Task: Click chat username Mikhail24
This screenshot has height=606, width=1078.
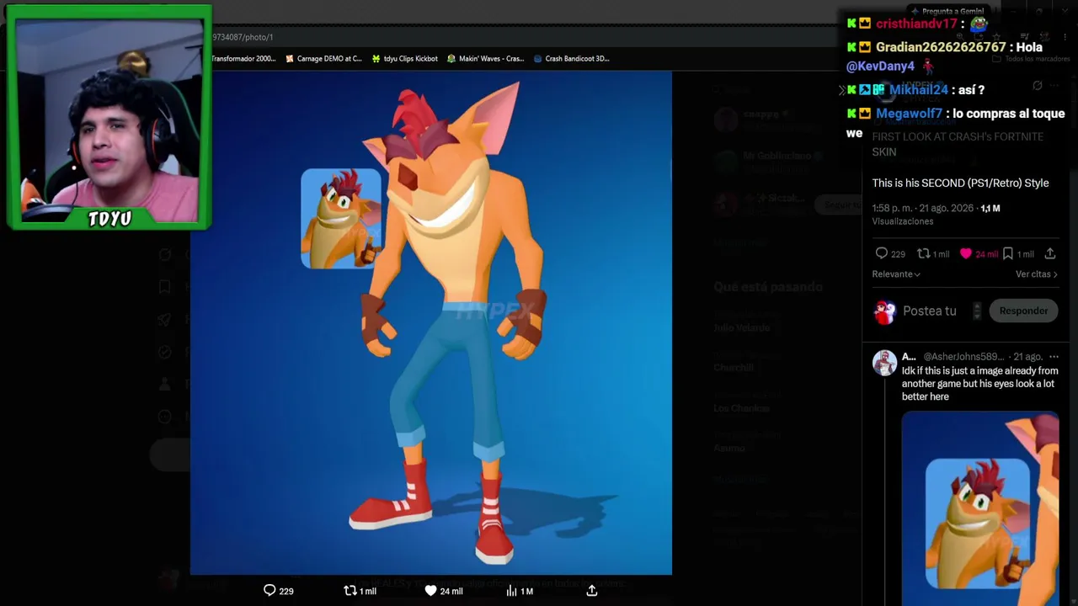Action: (x=918, y=90)
